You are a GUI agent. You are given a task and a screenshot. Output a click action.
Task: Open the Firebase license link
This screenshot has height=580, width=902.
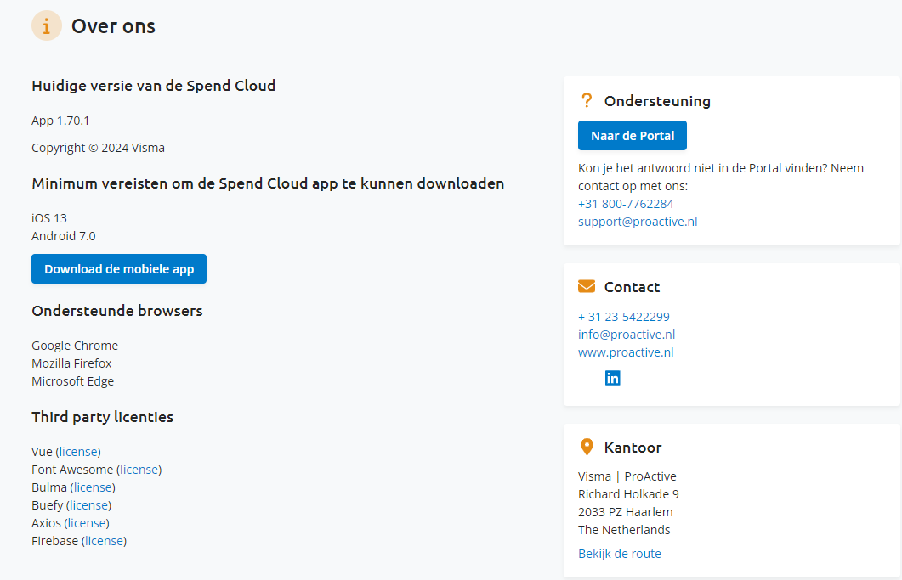104,541
